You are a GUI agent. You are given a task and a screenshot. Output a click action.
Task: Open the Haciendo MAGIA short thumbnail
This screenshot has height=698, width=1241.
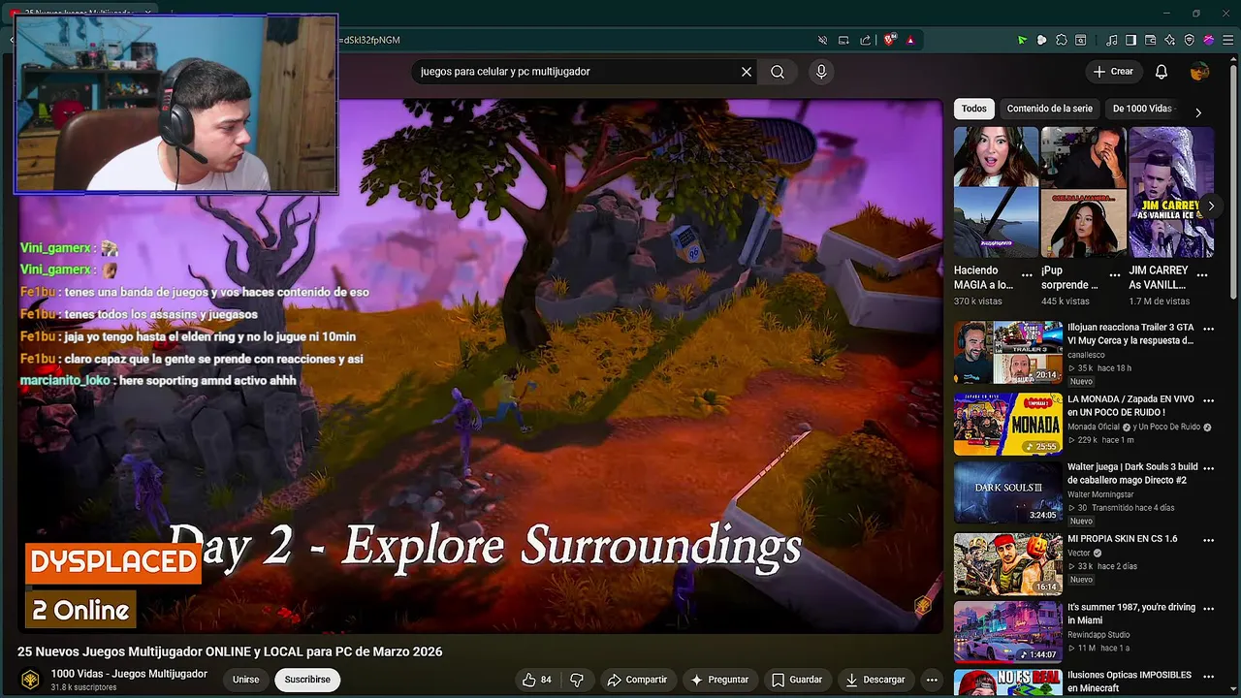click(x=996, y=192)
